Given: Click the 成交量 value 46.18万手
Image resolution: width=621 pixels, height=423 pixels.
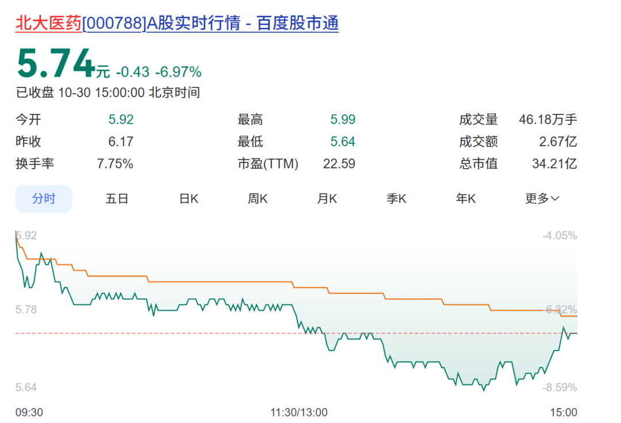Looking at the screenshot, I should 548,119.
